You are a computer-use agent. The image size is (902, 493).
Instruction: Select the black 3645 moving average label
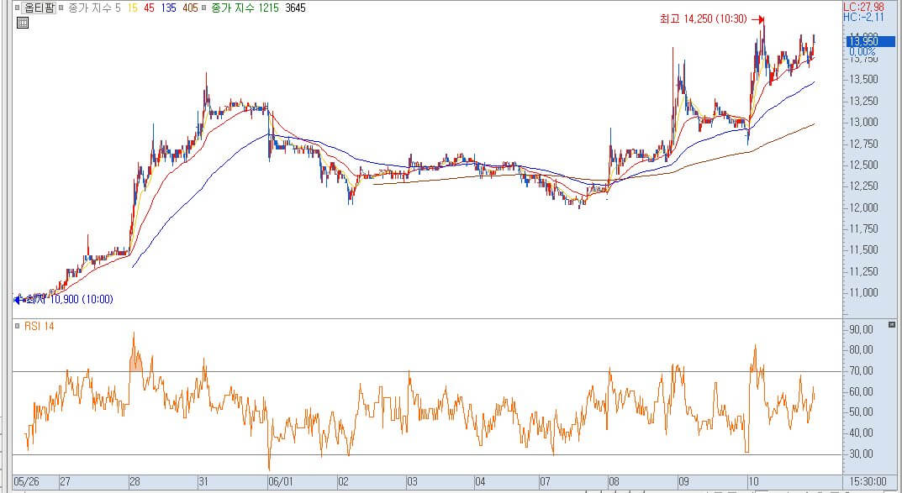296,8
